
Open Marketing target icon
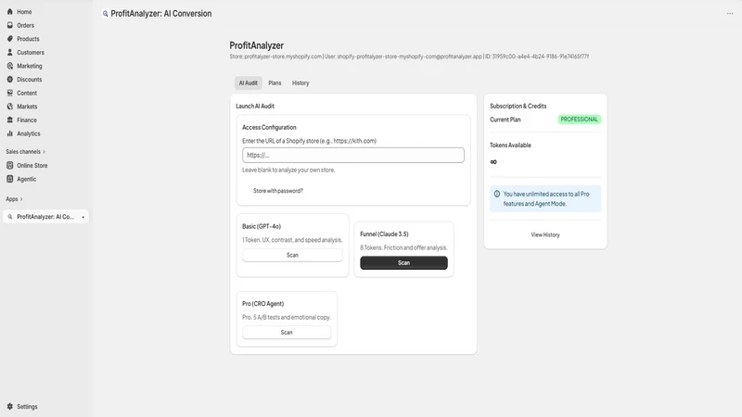tap(10, 66)
